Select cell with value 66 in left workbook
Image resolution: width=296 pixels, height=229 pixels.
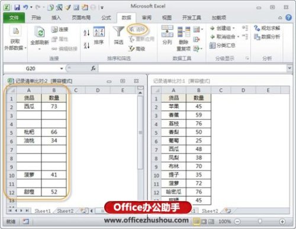point(54,132)
